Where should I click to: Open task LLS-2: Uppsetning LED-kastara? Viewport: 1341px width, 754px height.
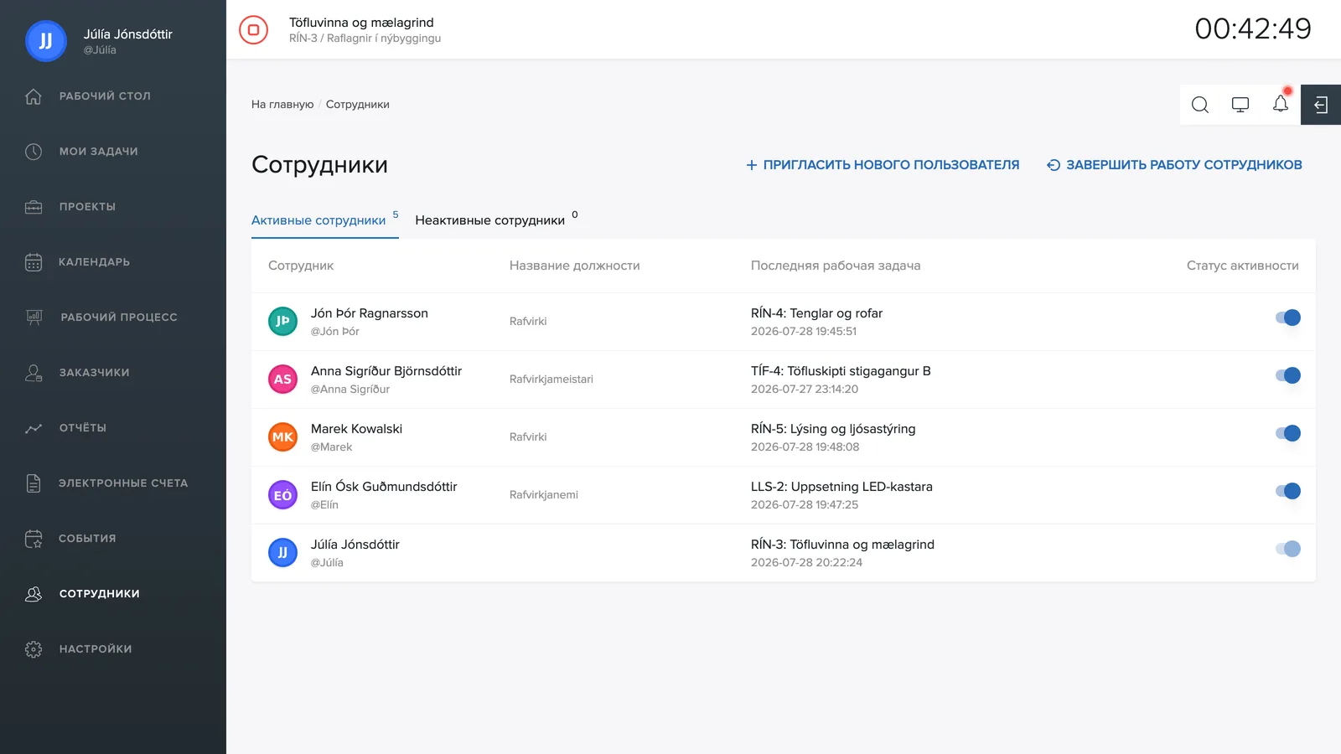(841, 487)
